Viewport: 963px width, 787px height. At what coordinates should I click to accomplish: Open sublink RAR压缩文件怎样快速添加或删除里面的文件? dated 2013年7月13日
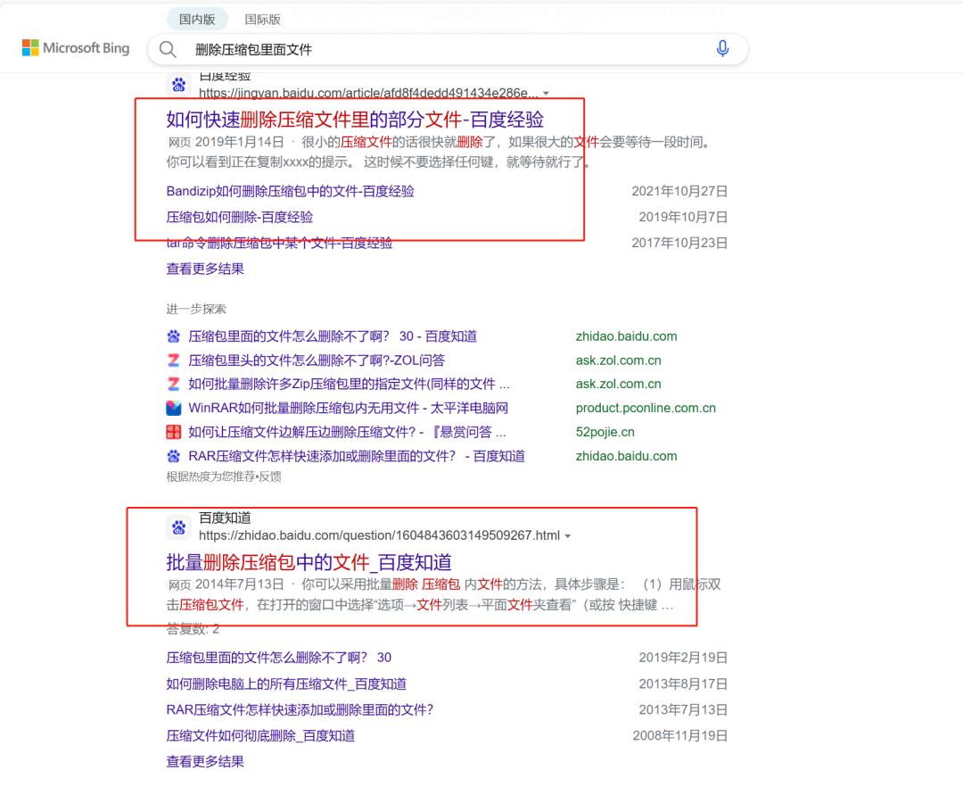click(300, 709)
